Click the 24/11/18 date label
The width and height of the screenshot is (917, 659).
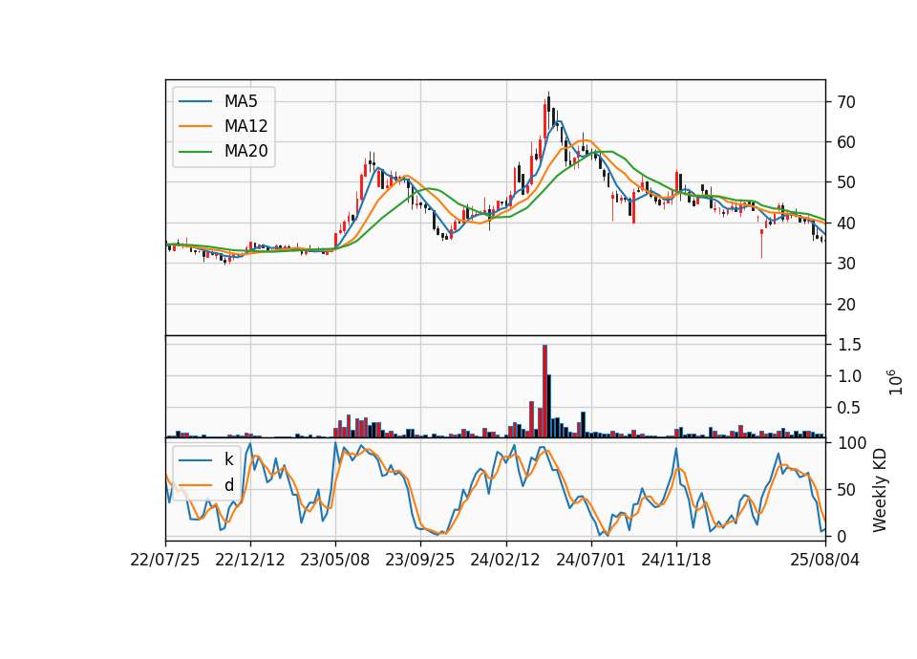point(676,560)
